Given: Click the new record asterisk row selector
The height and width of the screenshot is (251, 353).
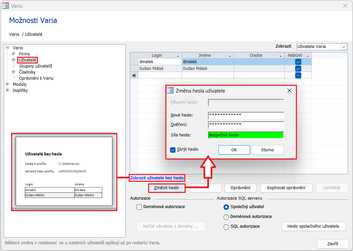Looking at the screenshot, I should 134,75.
